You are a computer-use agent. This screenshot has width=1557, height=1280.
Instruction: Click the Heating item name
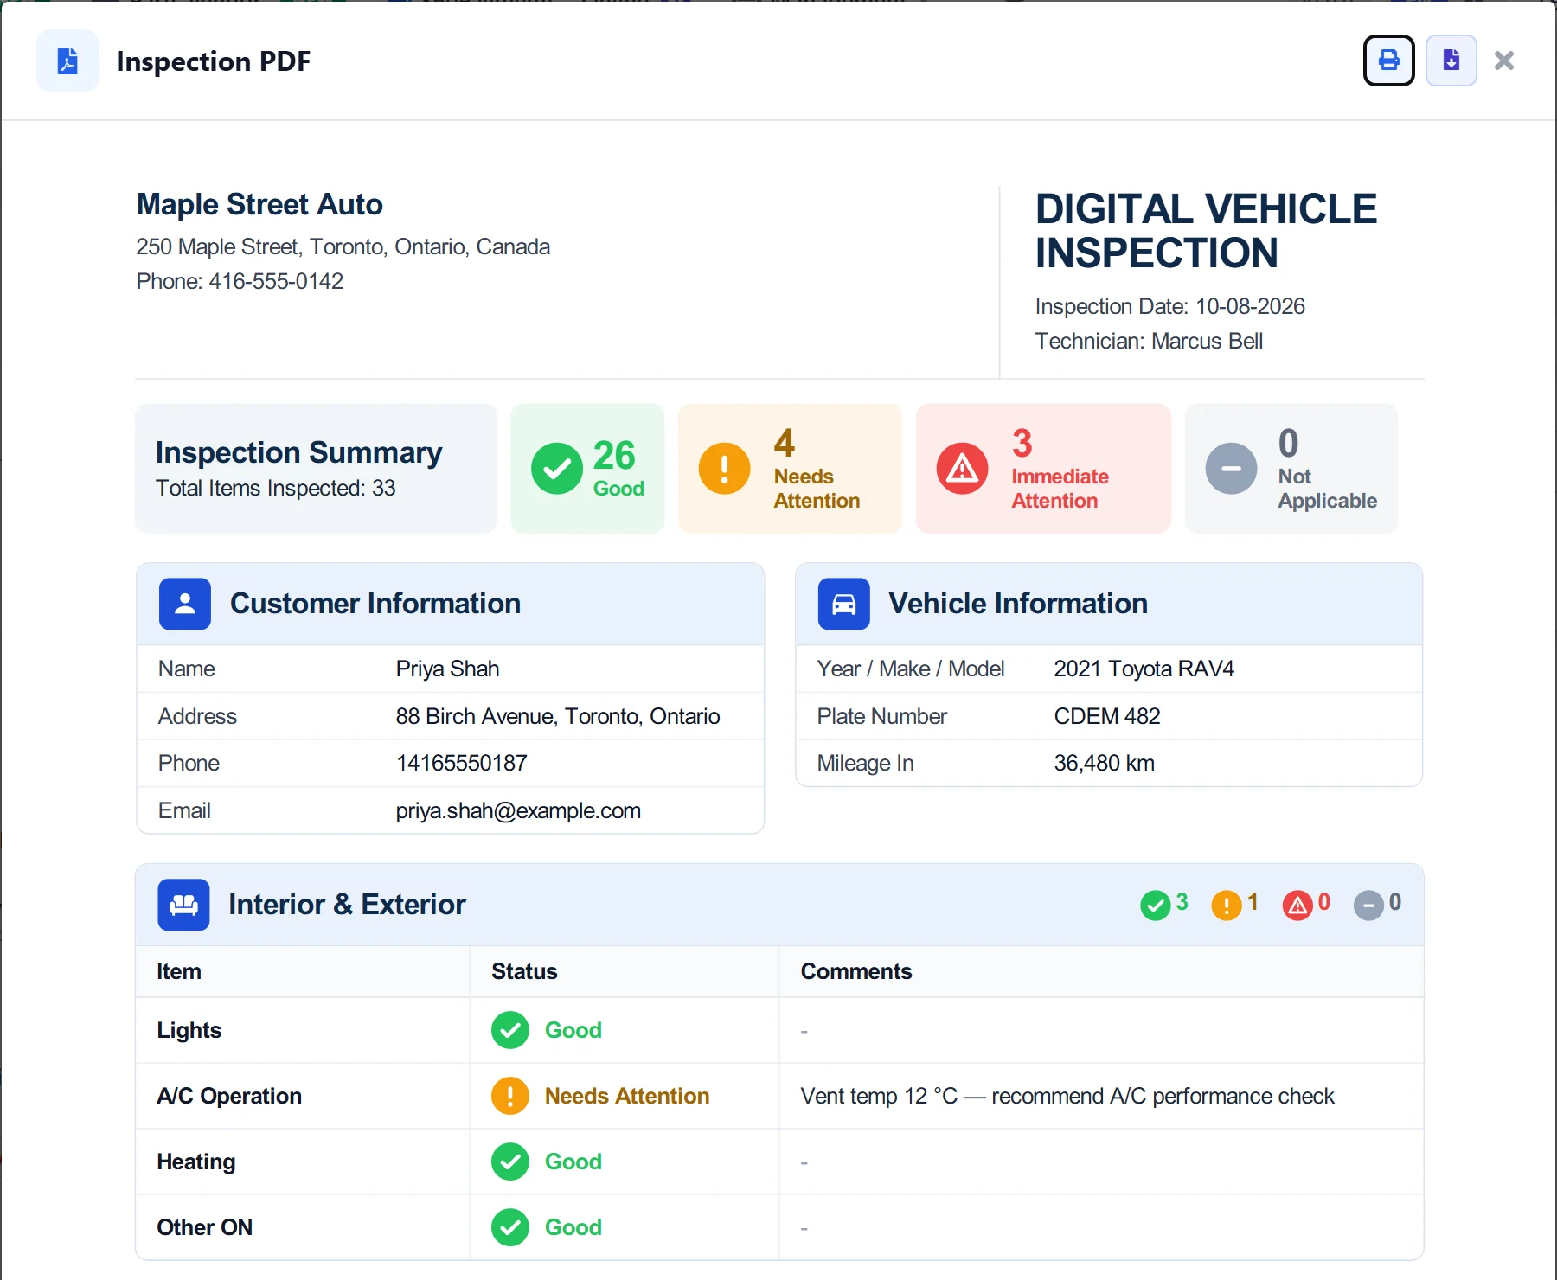(x=195, y=1162)
